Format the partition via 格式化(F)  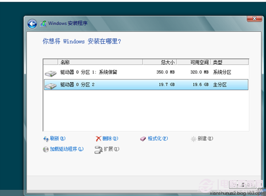coord(158,138)
